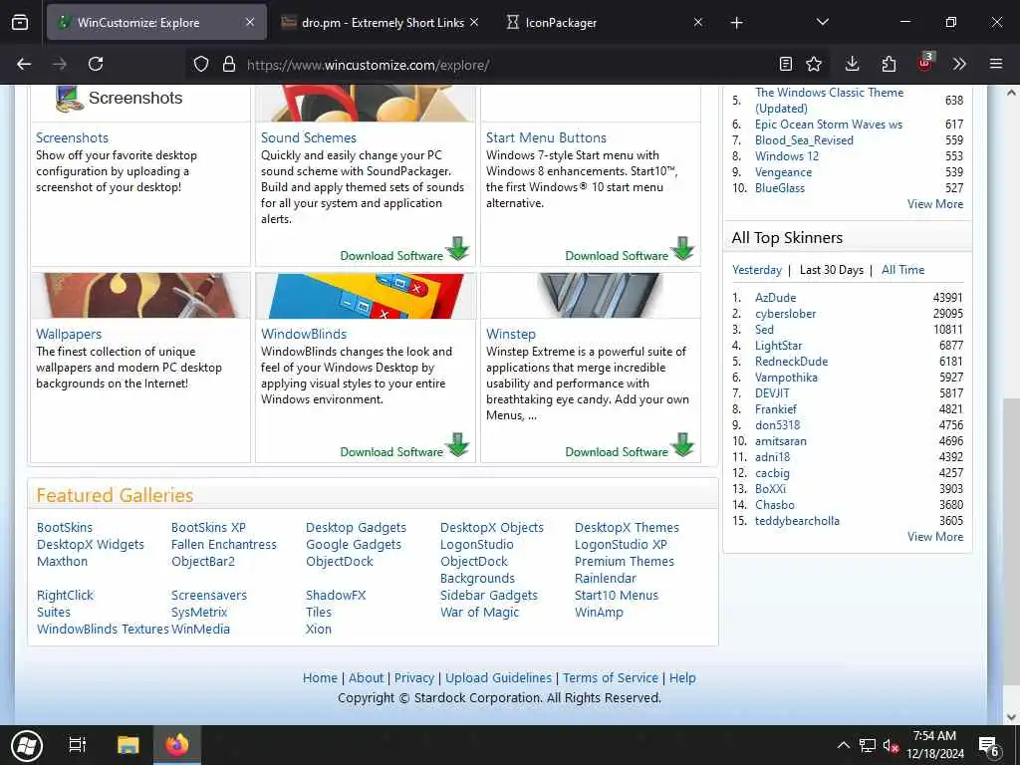Open the Screenshots gallery link
1020x765 pixels.
(72, 137)
